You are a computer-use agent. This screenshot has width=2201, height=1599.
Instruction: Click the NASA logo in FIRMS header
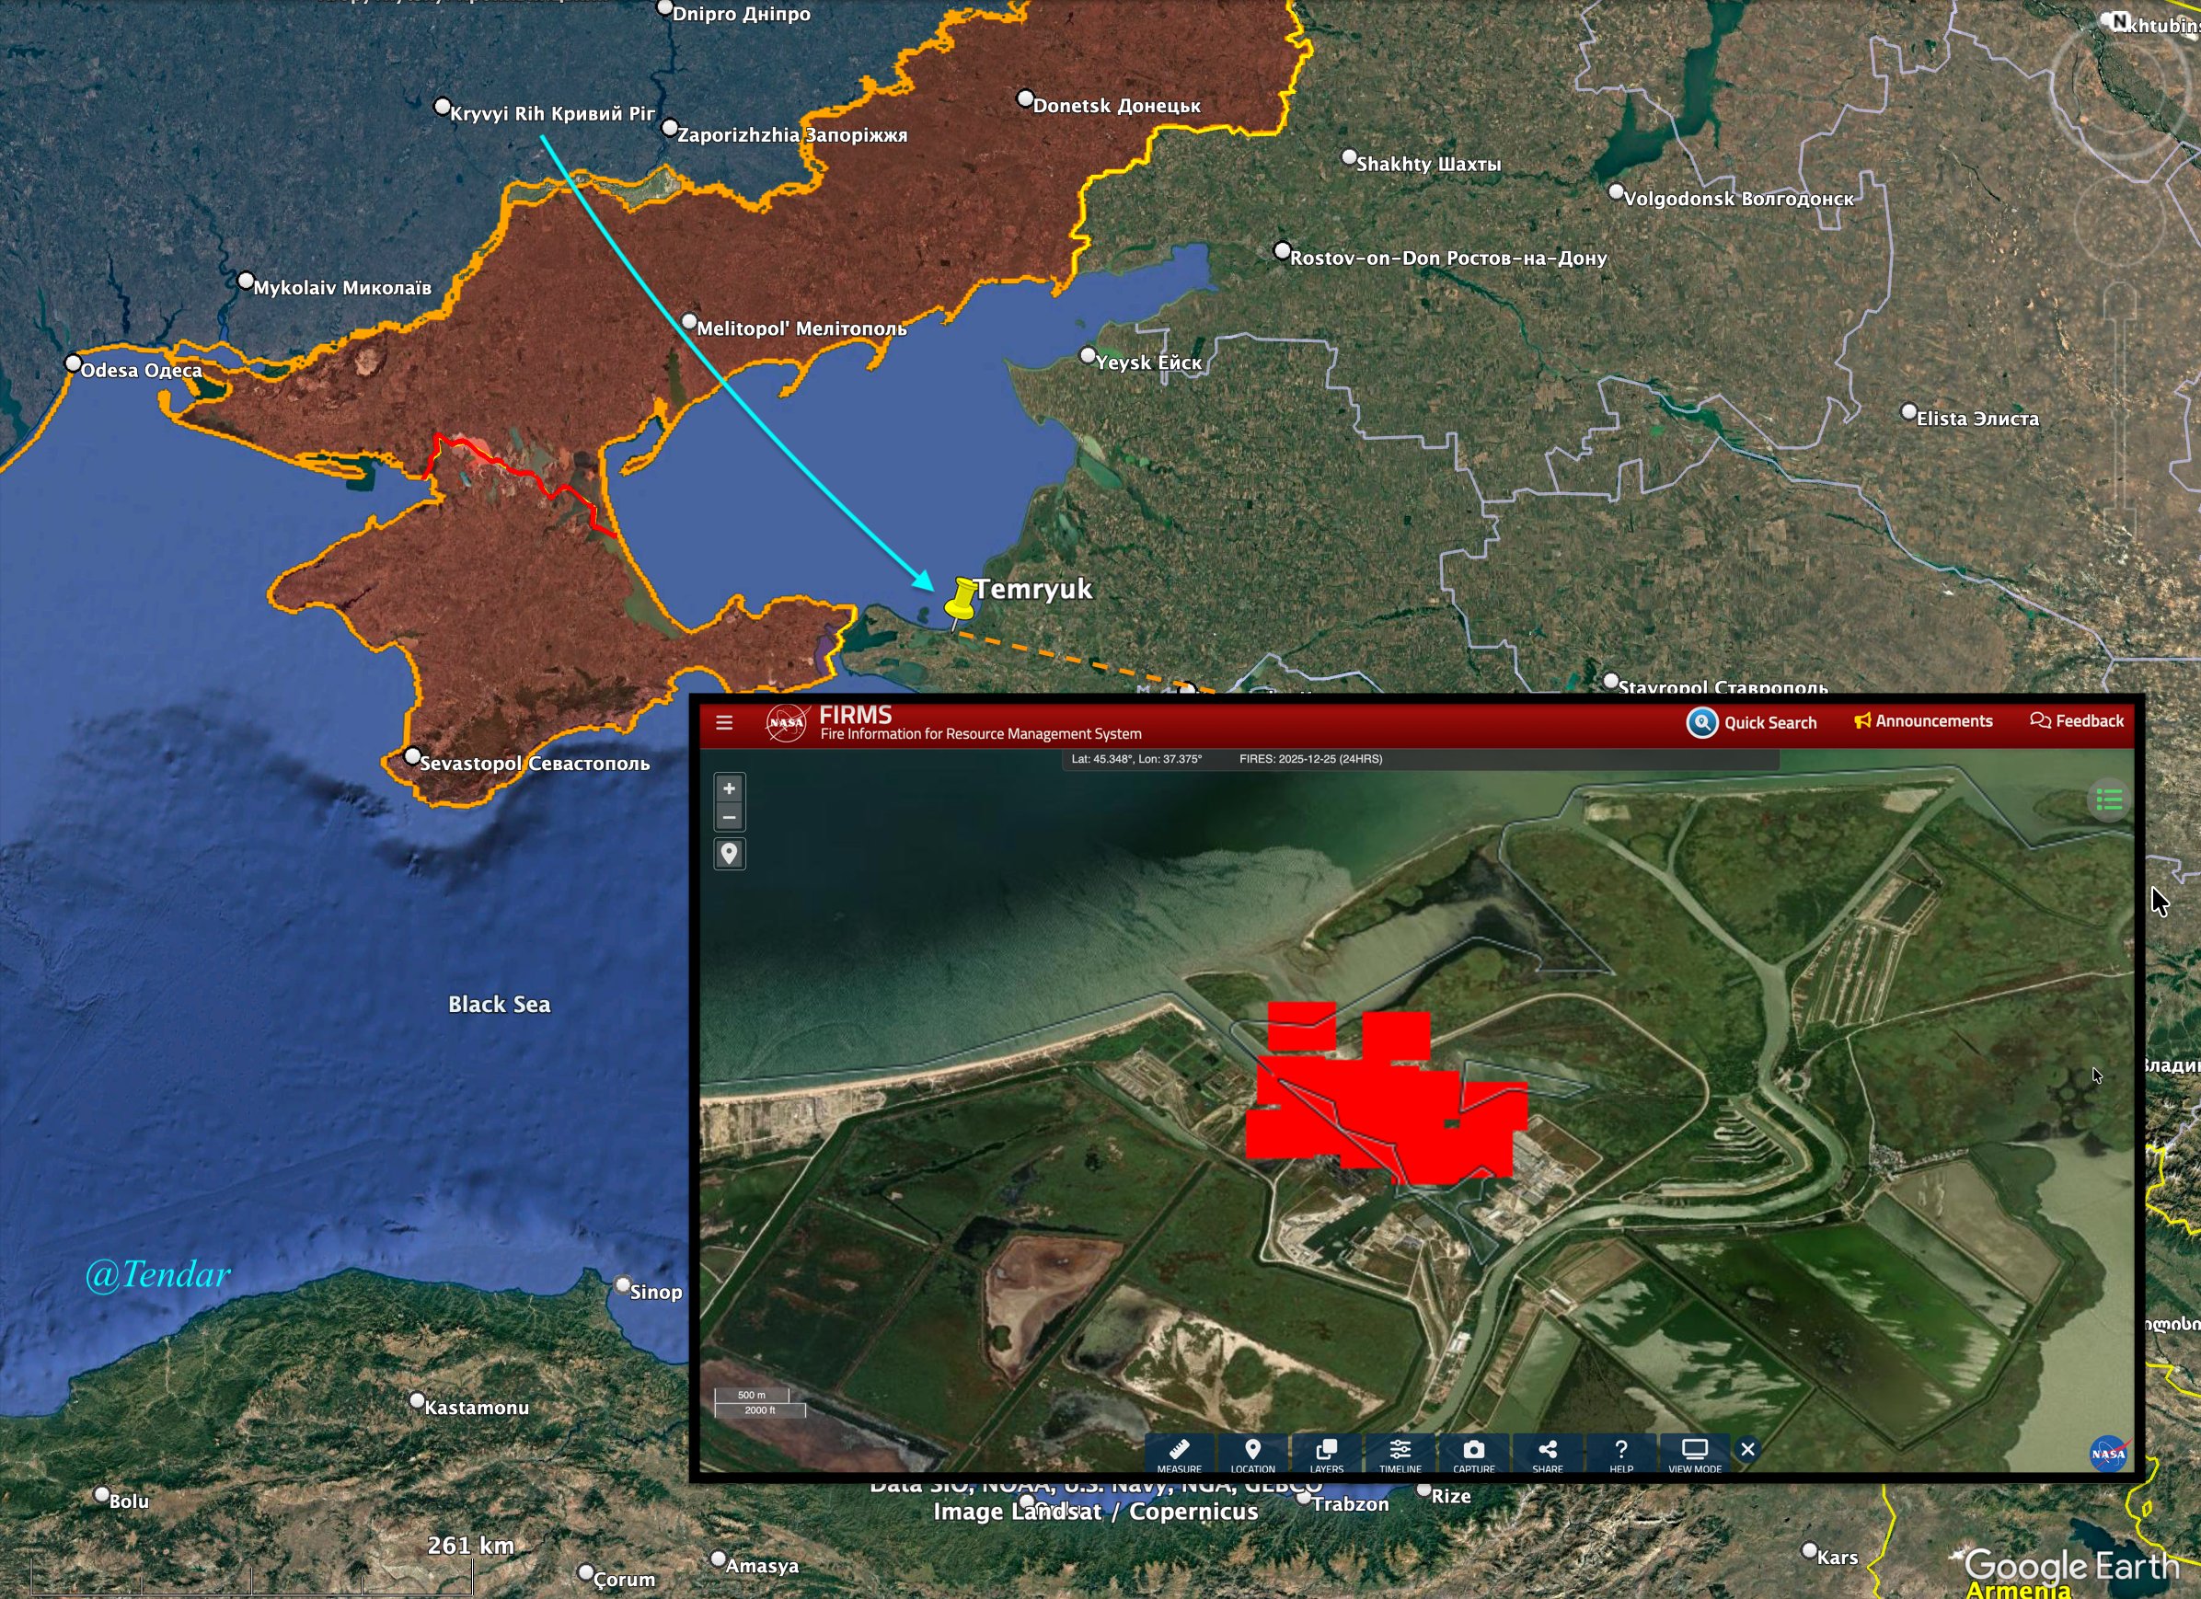pyautogui.click(x=785, y=723)
